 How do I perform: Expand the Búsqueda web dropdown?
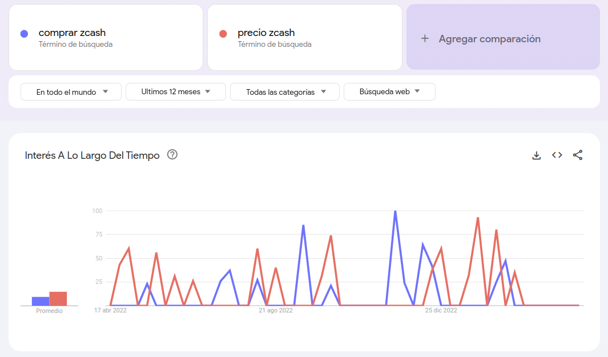pos(389,91)
